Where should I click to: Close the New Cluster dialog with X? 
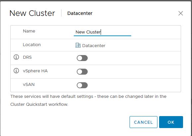click(x=181, y=13)
